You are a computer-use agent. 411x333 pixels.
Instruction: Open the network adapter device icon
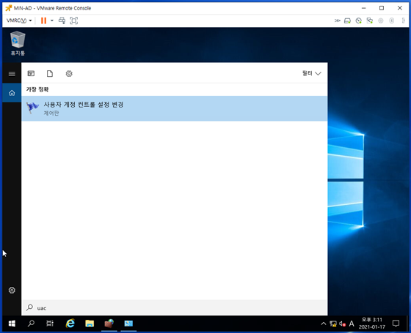[x=370, y=20]
